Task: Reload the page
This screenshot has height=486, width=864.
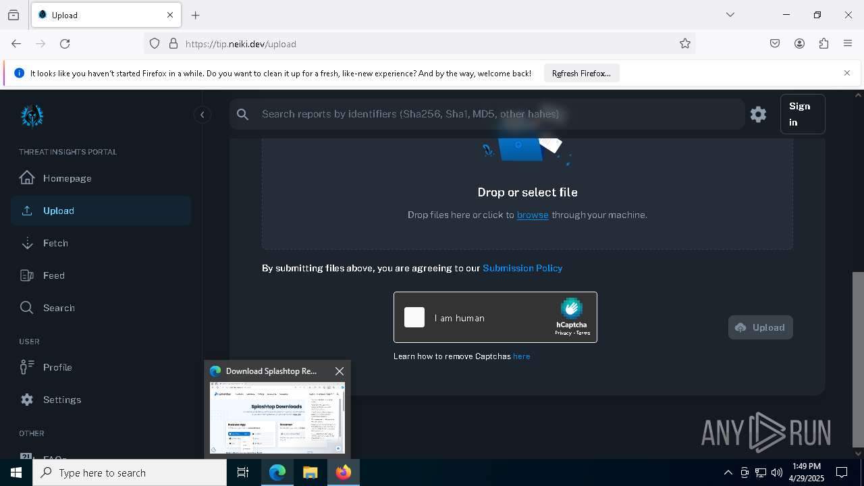Action: (x=65, y=43)
